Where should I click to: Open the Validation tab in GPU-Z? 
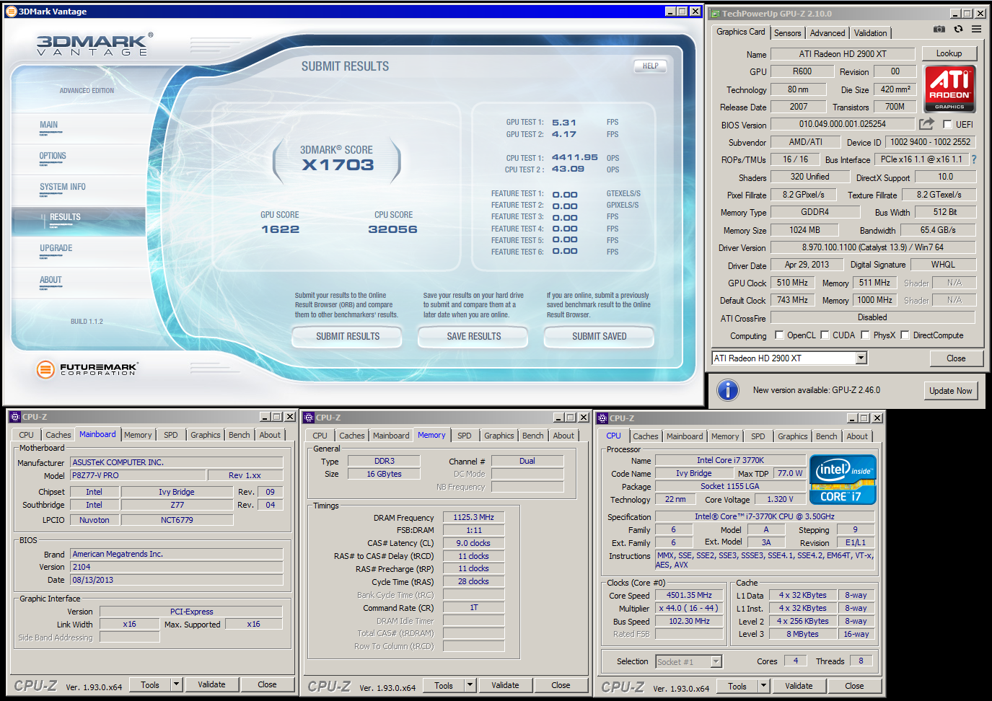871,33
